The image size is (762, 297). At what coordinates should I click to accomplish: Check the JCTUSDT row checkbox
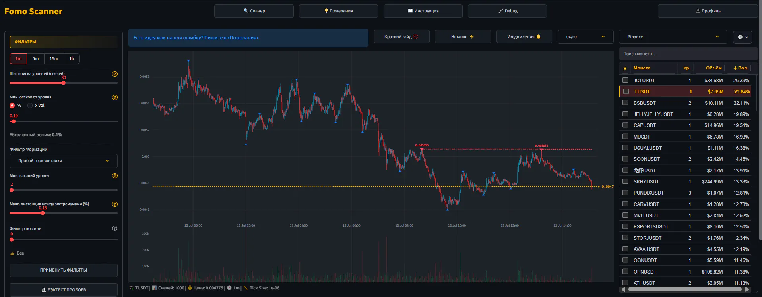click(625, 80)
